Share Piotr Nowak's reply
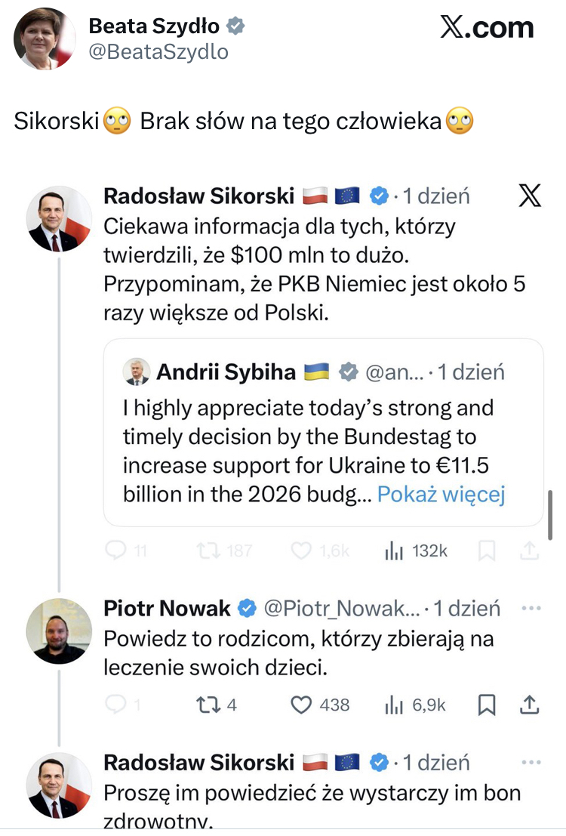The width and height of the screenshot is (566, 836). 530,705
